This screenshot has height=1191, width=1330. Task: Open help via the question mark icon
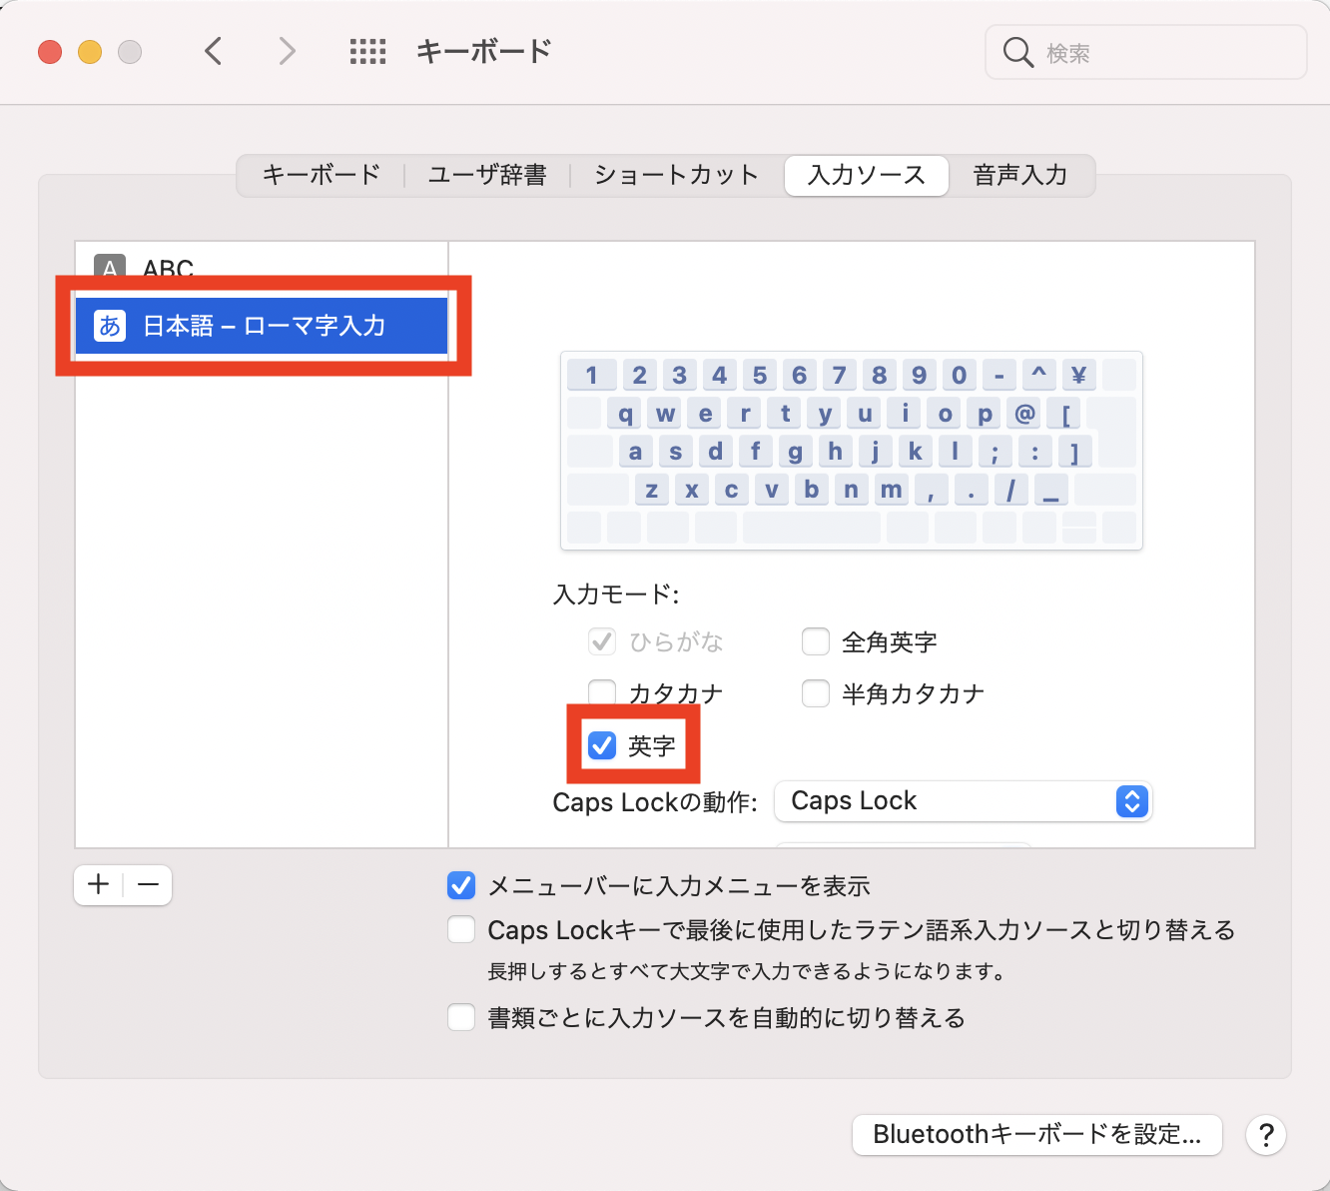coord(1265,1135)
